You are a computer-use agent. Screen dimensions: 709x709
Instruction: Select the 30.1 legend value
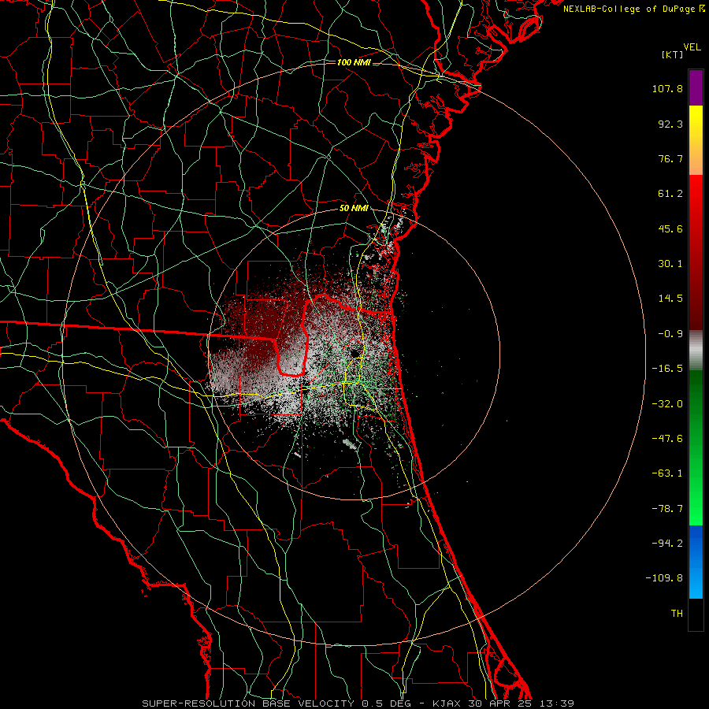[x=670, y=264]
